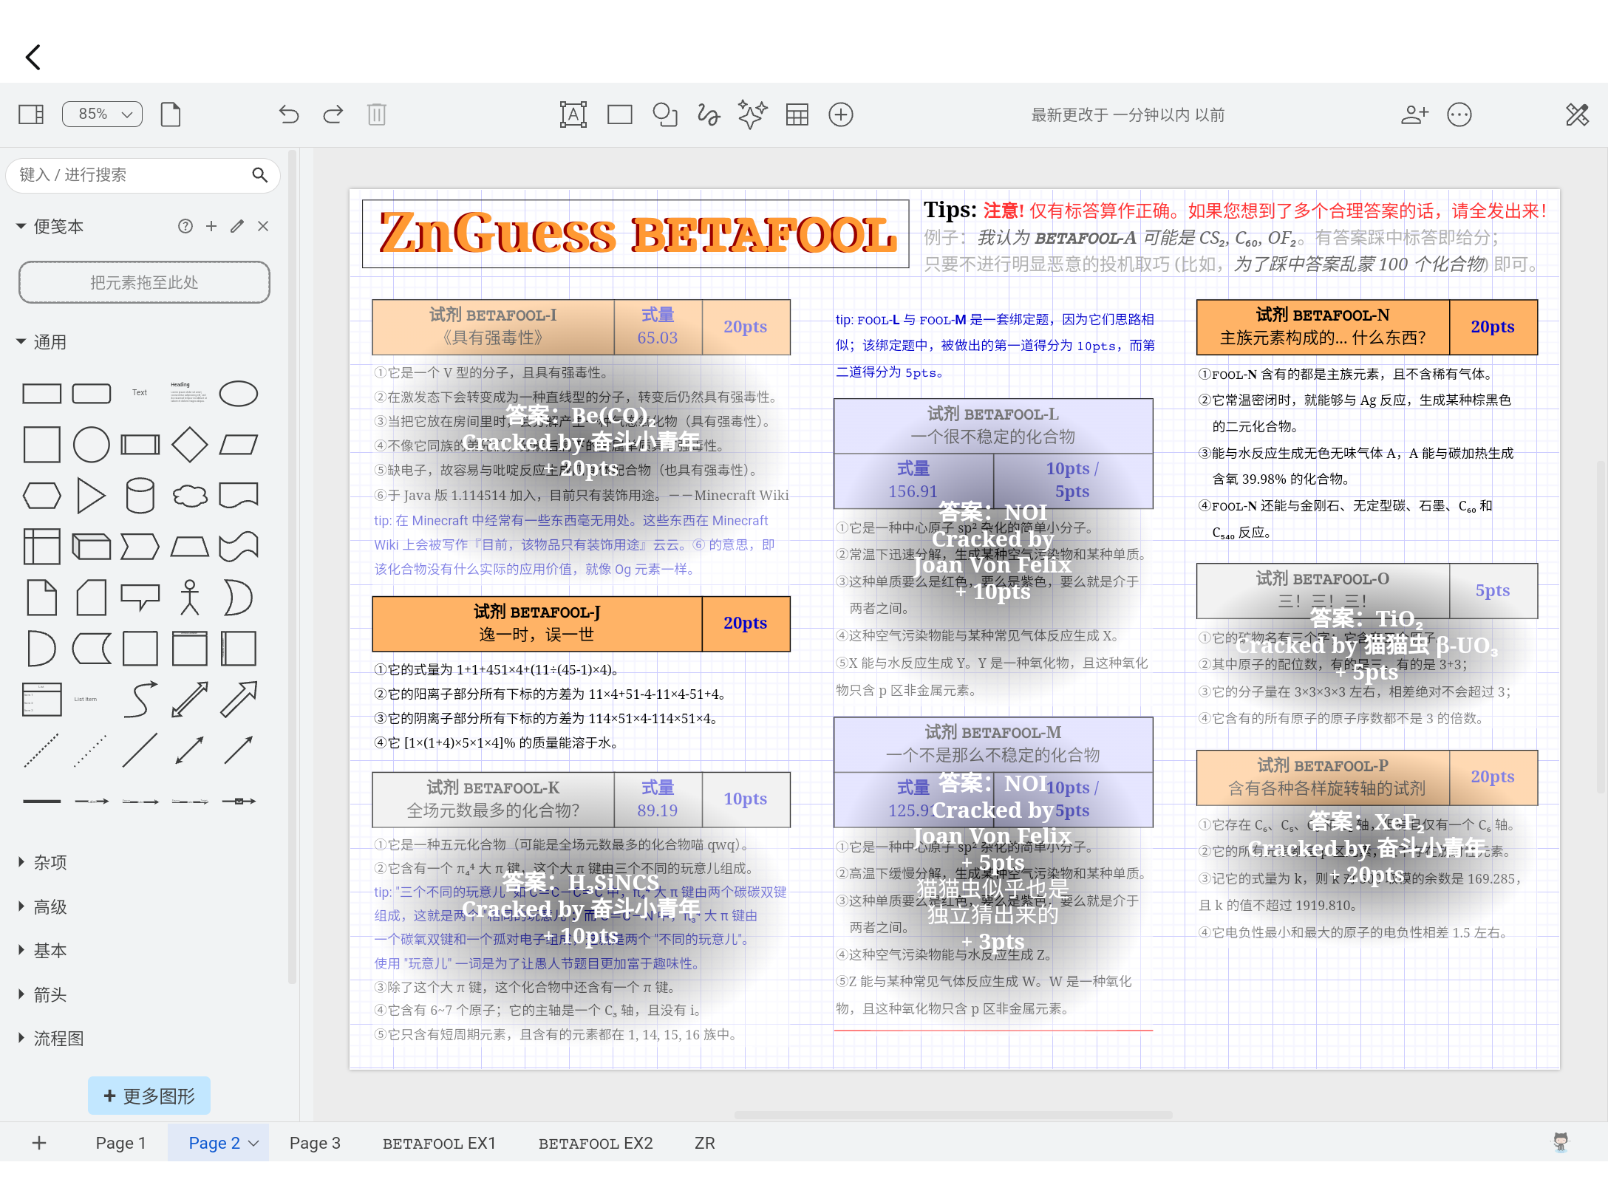Open scratchpad help question icon

coord(185,226)
